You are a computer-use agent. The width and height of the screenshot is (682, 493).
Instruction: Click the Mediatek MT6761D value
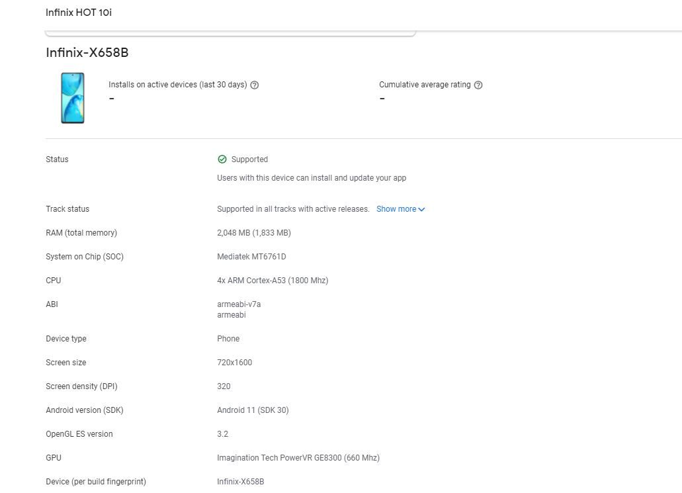tap(251, 257)
